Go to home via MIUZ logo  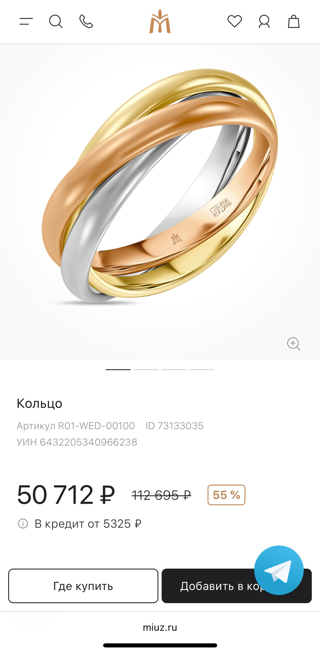click(x=160, y=21)
